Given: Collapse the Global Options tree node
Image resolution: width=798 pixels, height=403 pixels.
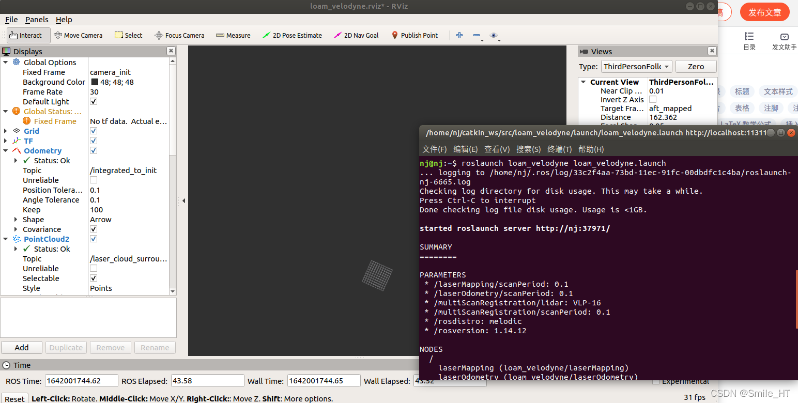Looking at the screenshot, I should click(x=6, y=62).
